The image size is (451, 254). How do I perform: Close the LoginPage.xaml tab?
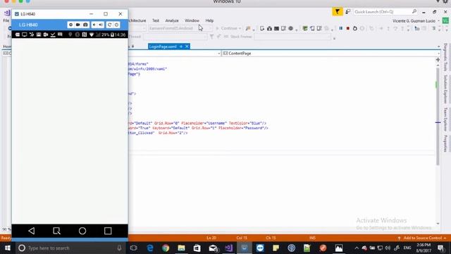click(x=187, y=47)
